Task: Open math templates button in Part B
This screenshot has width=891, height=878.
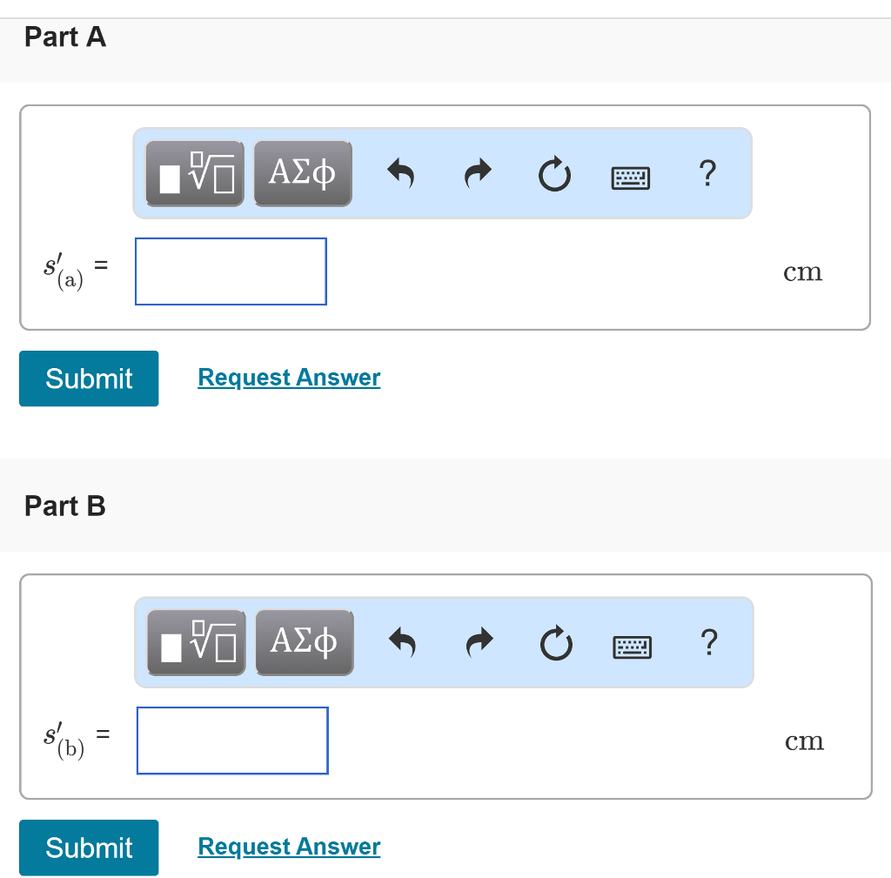Action: point(197,643)
